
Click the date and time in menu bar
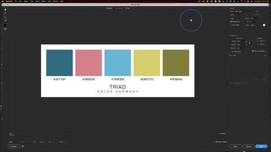(x=262, y=1)
